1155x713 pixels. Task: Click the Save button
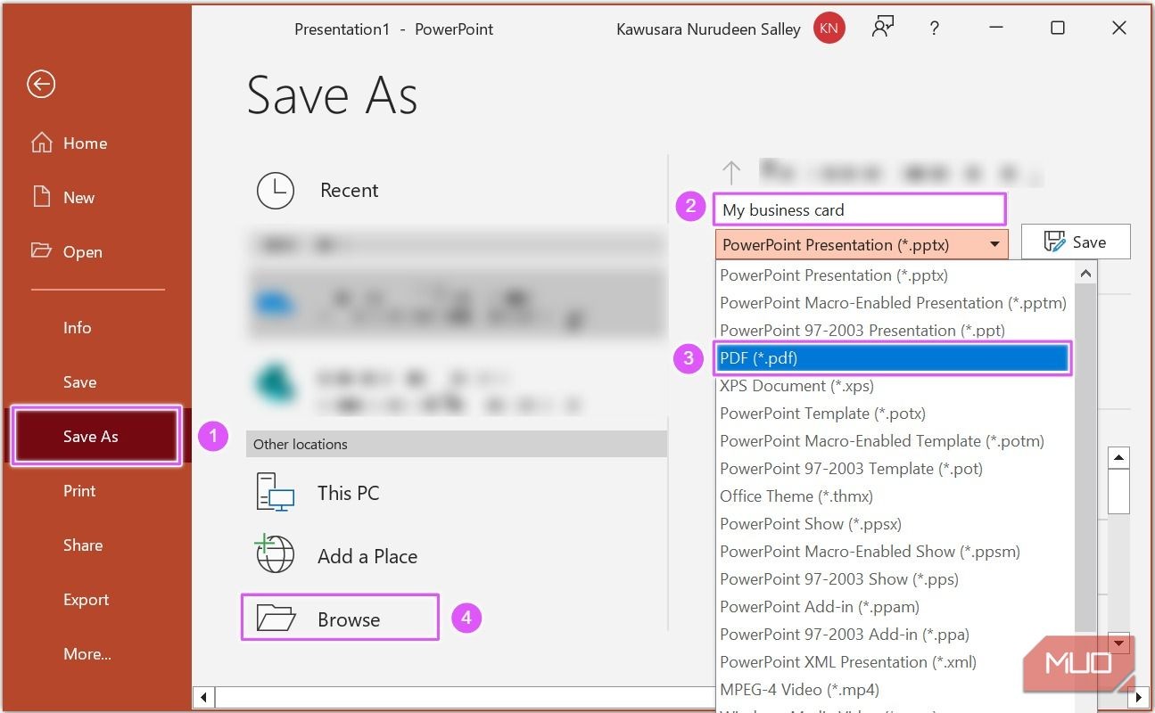click(x=1076, y=242)
